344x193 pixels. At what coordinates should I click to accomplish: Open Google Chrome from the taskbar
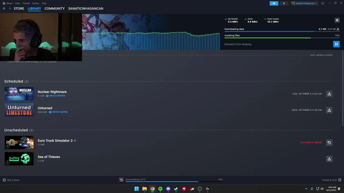pyautogui.click(x=152, y=189)
